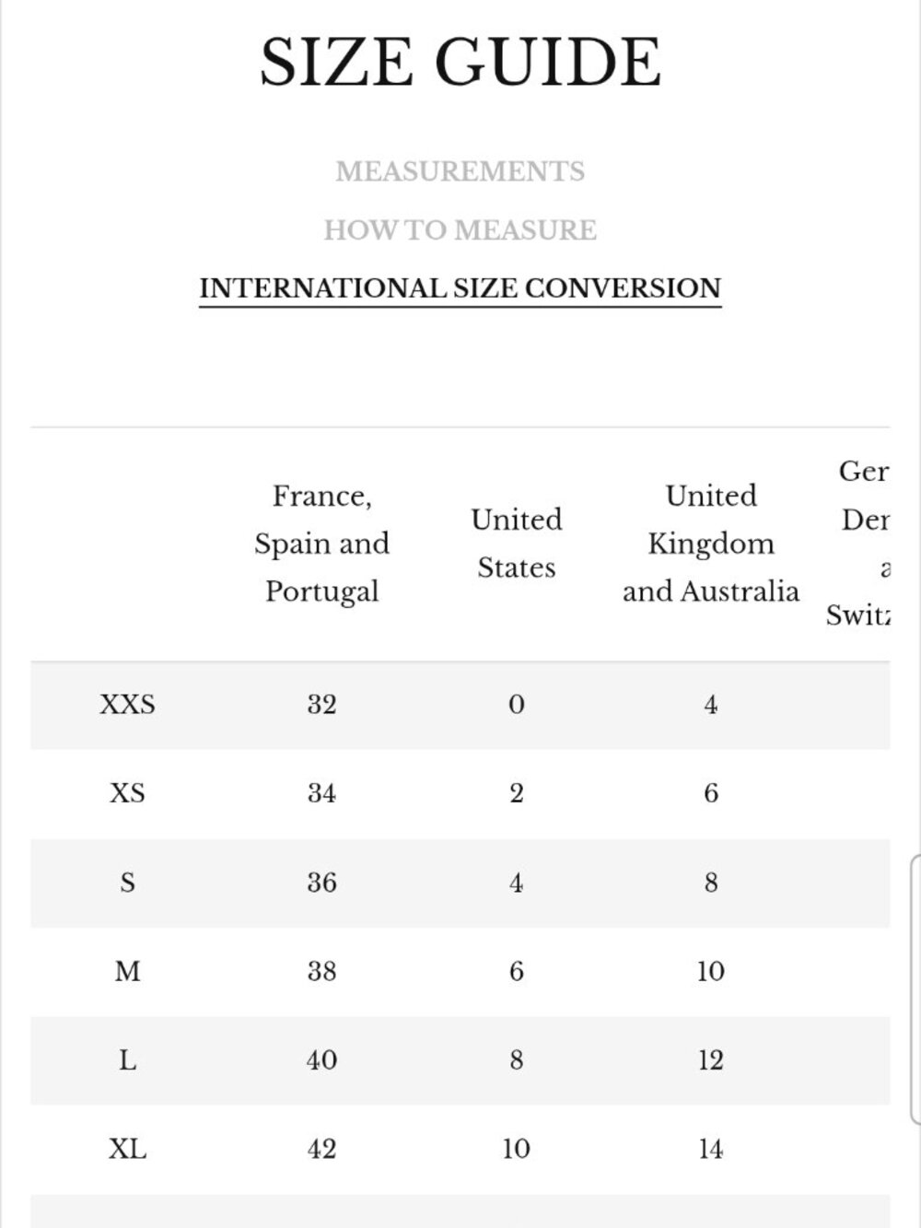921x1228 pixels.
Task: Select International Size Conversion tab
Action: coord(460,288)
